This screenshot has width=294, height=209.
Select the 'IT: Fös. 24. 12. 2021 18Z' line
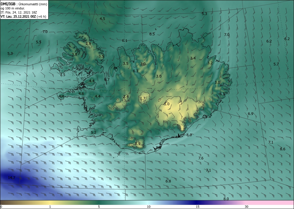pyautogui.click(x=19, y=12)
